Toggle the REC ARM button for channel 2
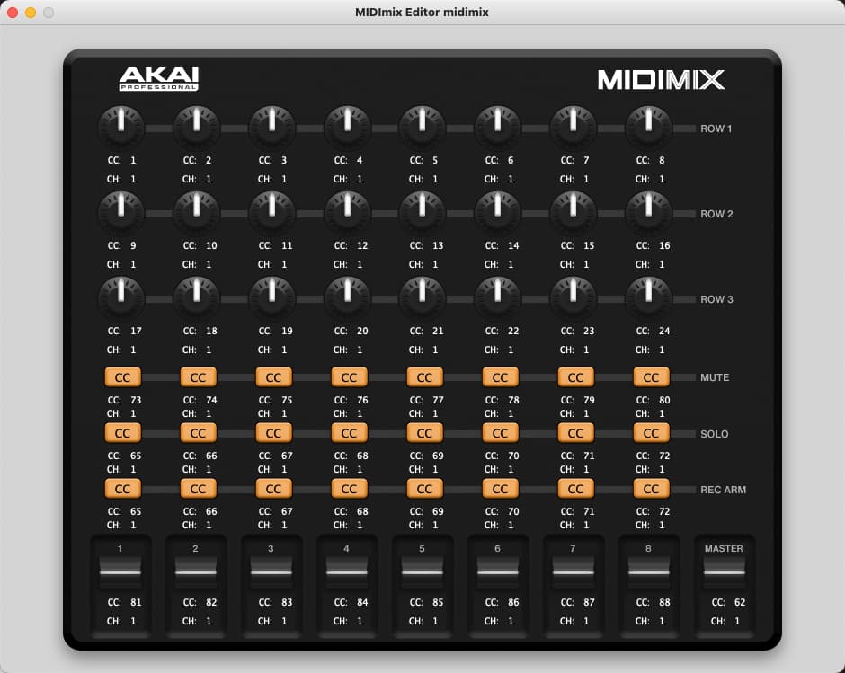This screenshot has height=673, width=845. pos(199,489)
